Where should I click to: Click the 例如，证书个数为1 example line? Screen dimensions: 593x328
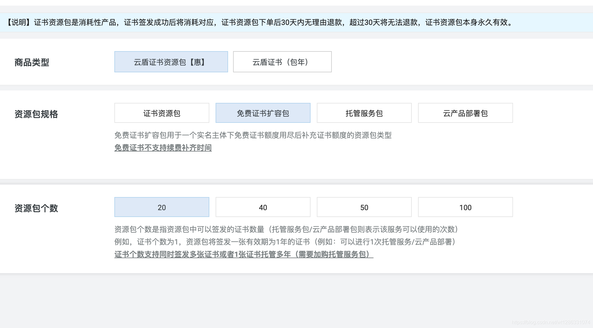(x=285, y=242)
